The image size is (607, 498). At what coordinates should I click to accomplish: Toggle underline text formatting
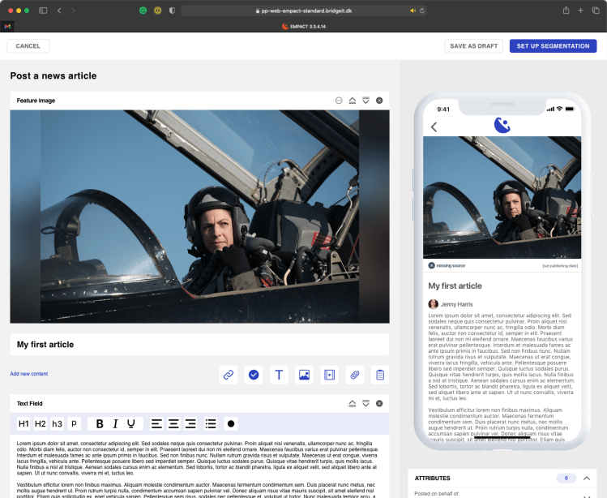coord(130,423)
